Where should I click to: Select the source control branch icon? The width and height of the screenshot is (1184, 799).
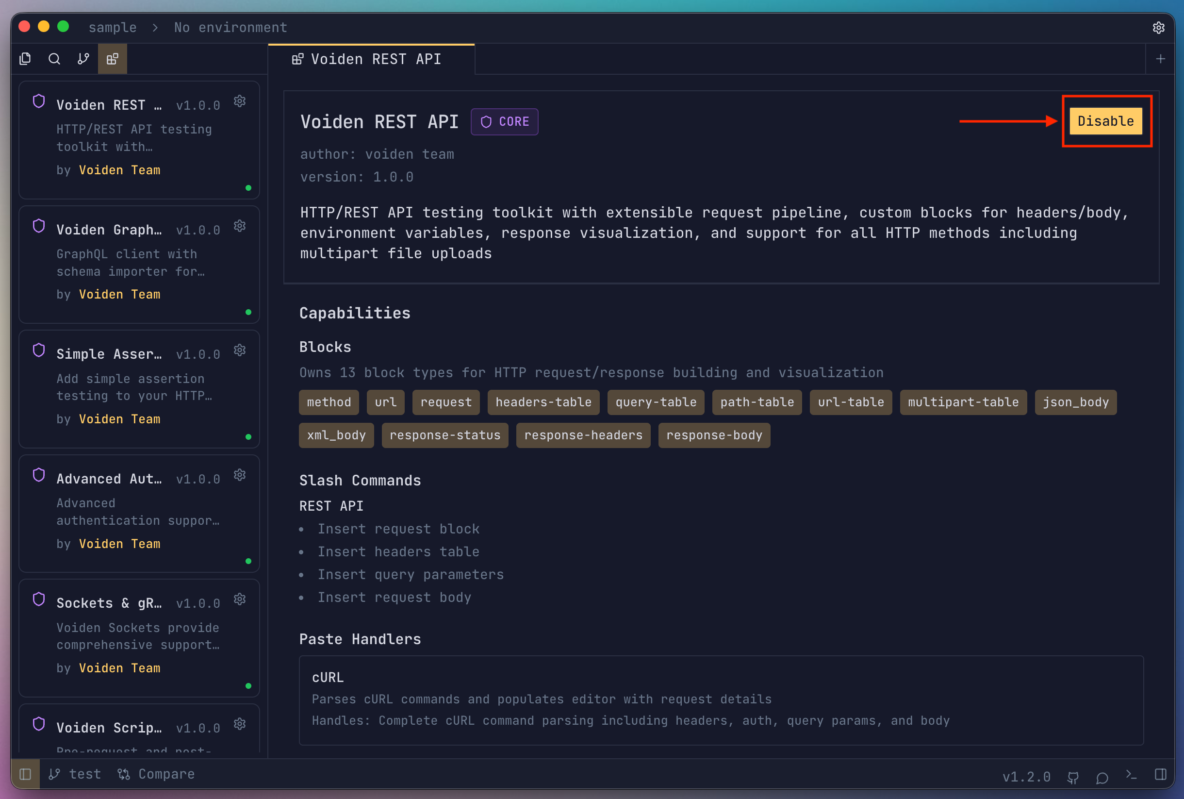83,59
